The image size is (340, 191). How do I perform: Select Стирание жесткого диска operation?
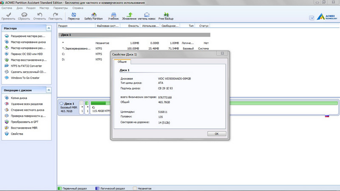pos(28,110)
